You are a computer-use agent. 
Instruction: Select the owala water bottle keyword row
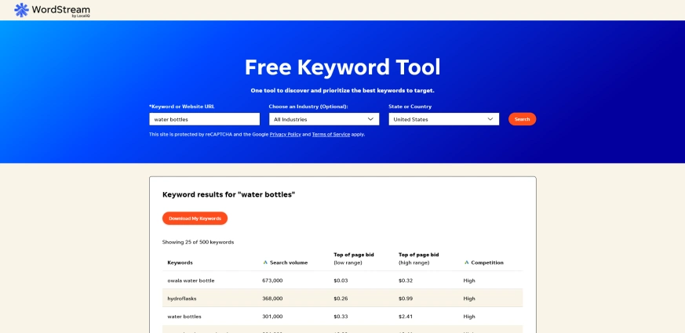pyautogui.click(x=191, y=281)
